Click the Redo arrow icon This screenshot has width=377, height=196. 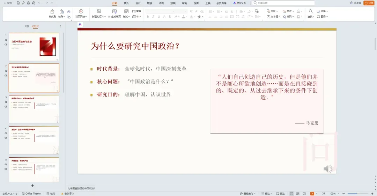(x=47, y=3)
